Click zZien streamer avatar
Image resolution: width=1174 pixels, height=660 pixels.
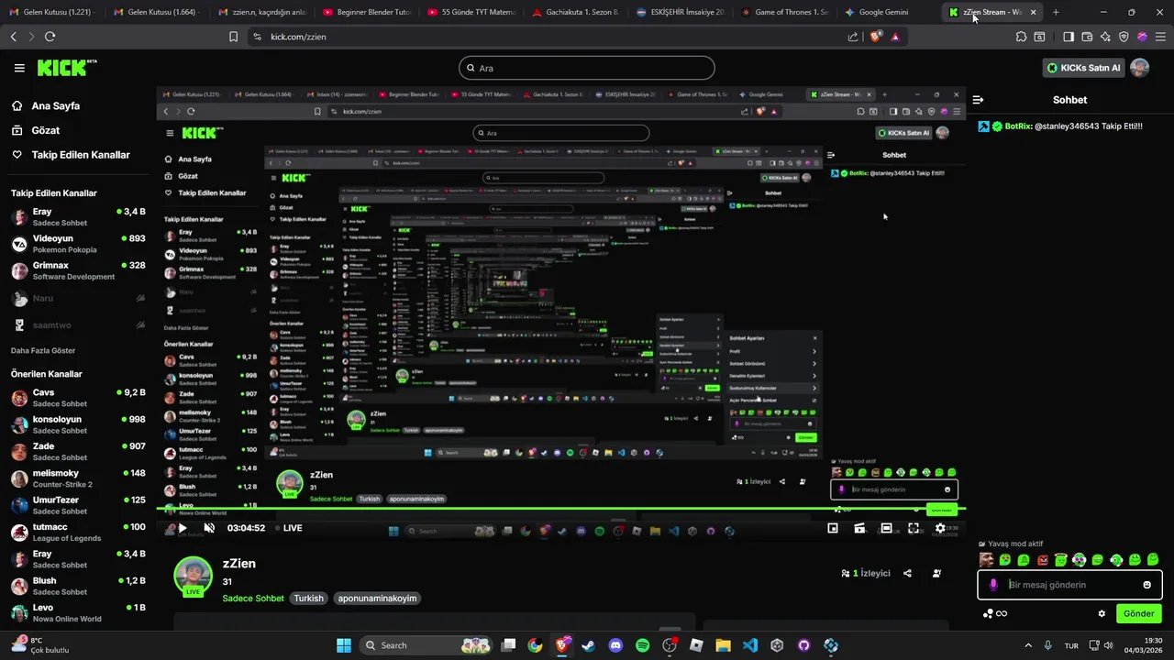click(x=193, y=576)
